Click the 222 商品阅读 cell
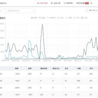 click(x=42, y=95)
